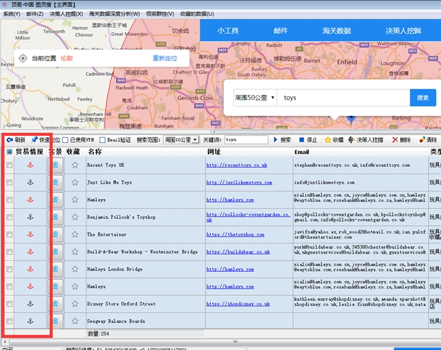
Task: Click the name column header
Action: [94, 152]
